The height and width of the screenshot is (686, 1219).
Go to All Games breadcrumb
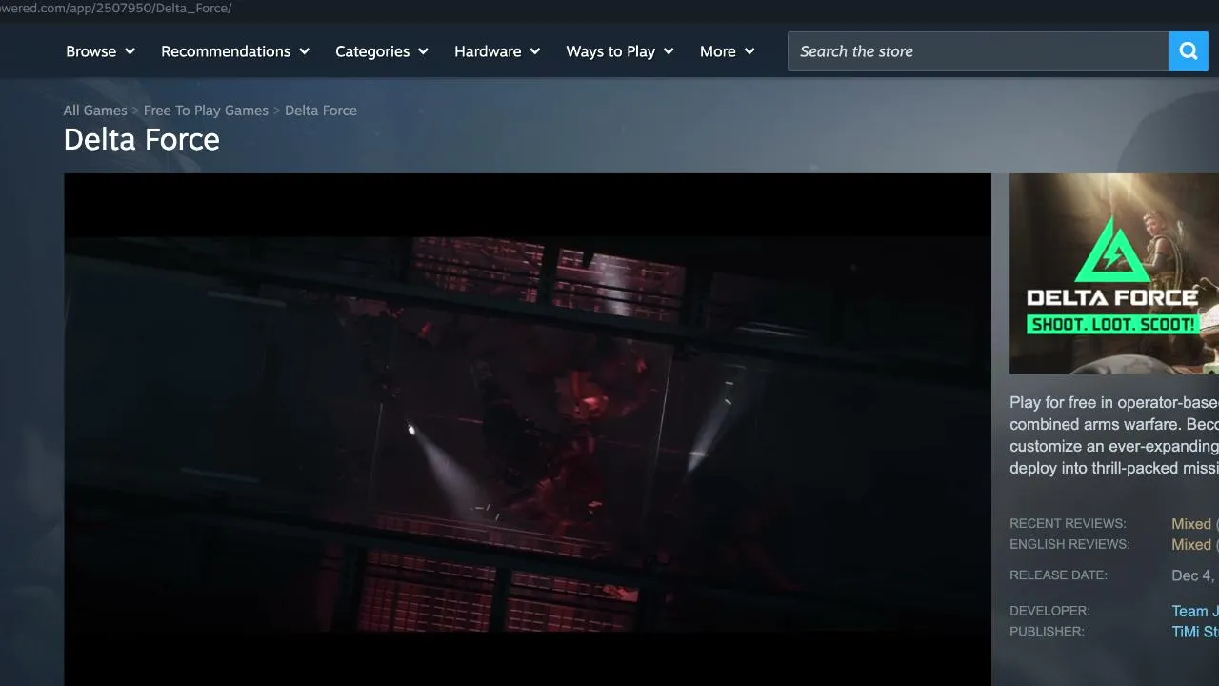(x=95, y=111)
